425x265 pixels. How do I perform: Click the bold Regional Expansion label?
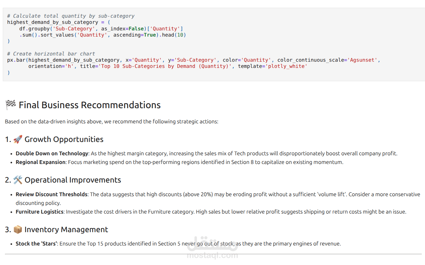click(x=41, y=162)
